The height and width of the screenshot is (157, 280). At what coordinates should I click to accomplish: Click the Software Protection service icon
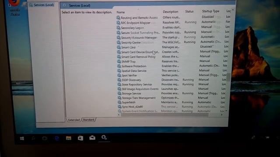[x=119, y=66]
